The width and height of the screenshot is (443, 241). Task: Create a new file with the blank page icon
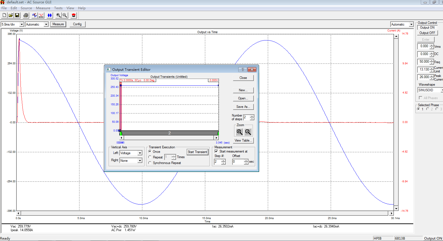(x=4, y=15)
